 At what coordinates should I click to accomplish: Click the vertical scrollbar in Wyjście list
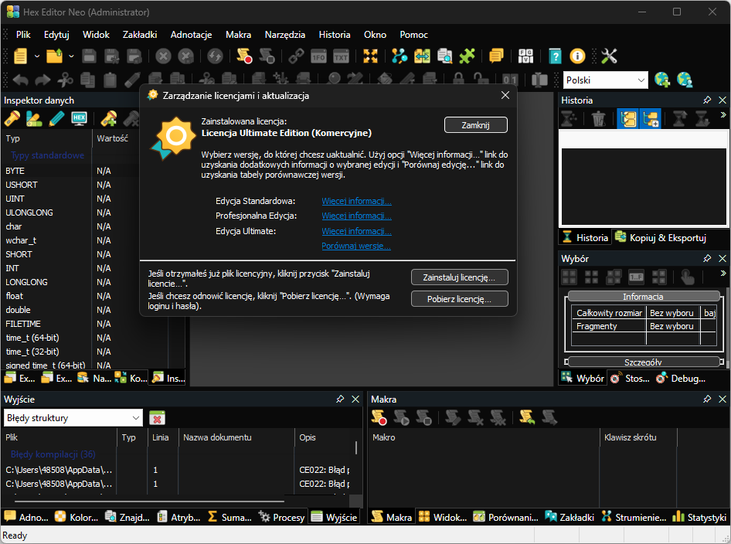pos(356,447)
